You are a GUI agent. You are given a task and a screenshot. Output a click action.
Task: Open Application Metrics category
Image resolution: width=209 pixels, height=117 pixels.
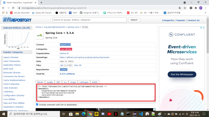(x=12, y=65)
